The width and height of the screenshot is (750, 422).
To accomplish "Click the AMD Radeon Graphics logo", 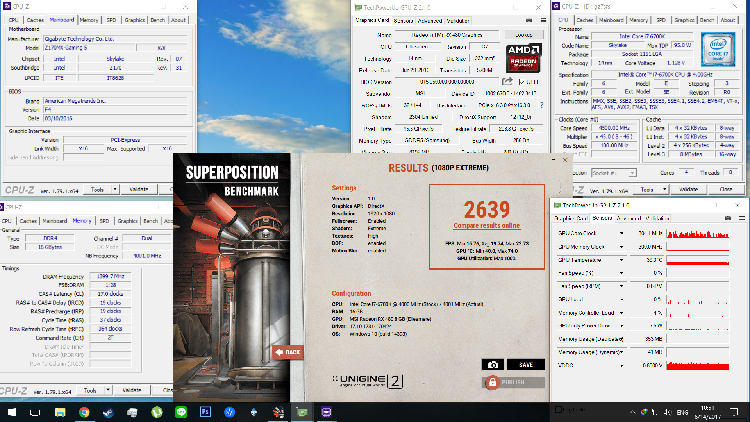I will pyautogui.click(x=523, y=59).
